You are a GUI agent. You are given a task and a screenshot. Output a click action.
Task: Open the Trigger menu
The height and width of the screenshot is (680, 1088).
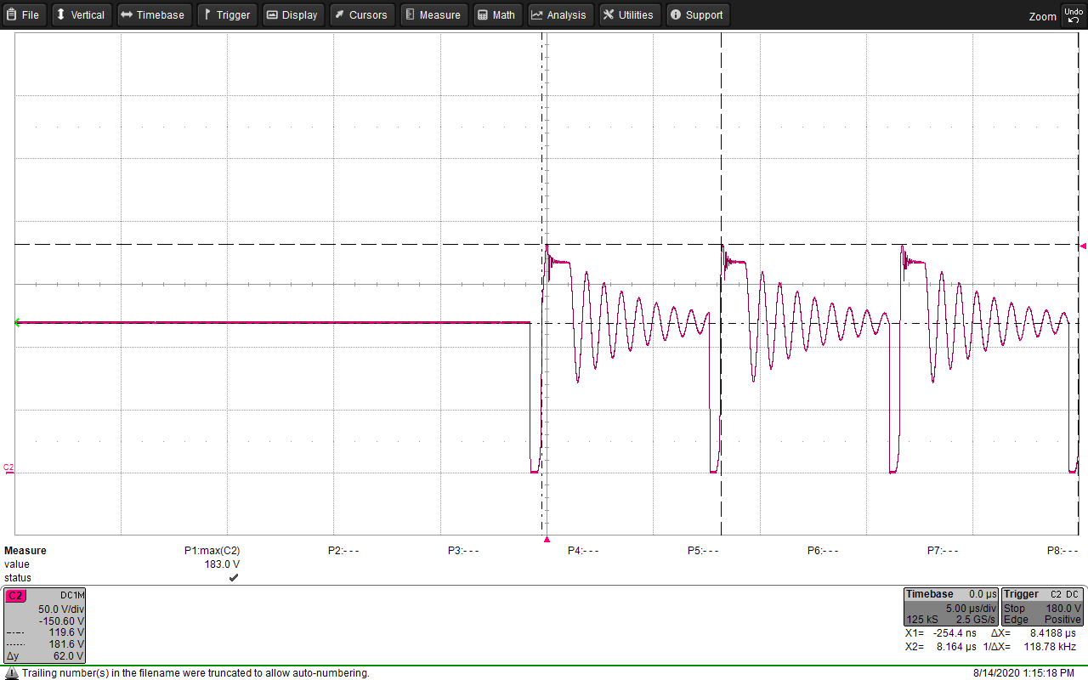pos(227,14)
